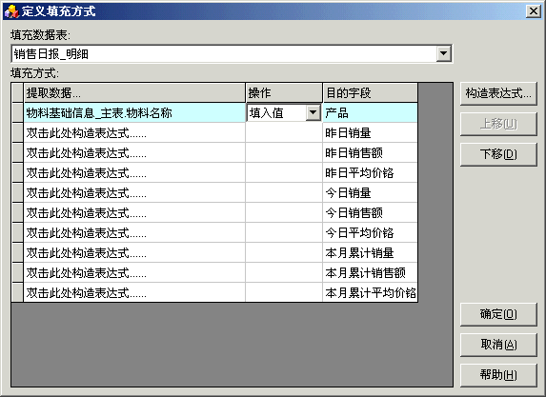Click the 提取数据 column header

(134, 93)
